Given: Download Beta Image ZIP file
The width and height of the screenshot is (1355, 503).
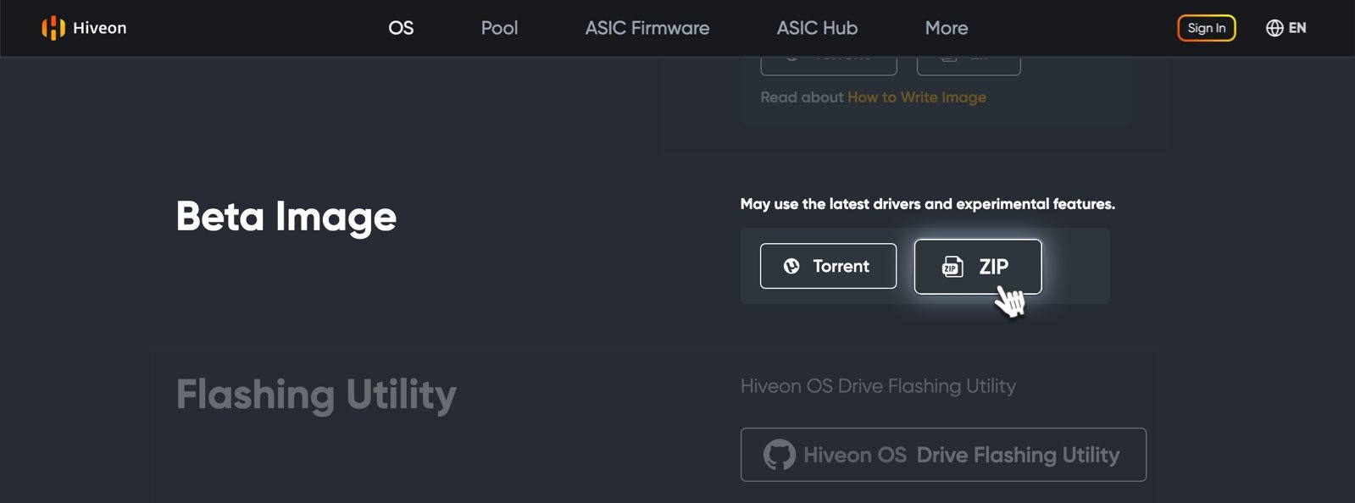Looking at the screenshot, I should pos(978,267).
